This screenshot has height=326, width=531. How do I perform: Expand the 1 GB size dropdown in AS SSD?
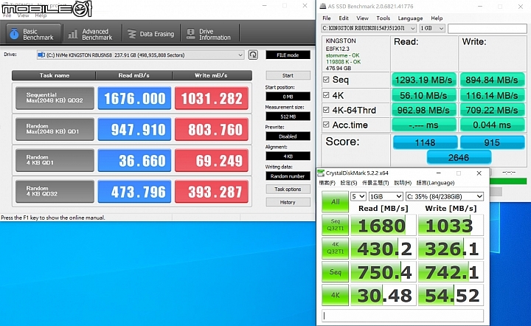point(431,28)
